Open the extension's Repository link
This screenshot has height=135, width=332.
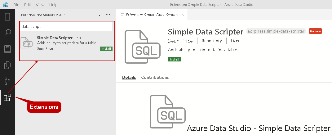tap(212, 41)
